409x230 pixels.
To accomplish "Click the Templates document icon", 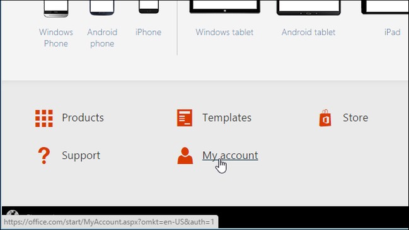I will (x=185, y=118).
